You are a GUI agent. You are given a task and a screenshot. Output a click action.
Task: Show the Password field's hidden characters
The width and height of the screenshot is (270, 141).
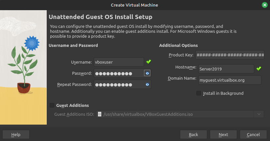pos(147,73)
